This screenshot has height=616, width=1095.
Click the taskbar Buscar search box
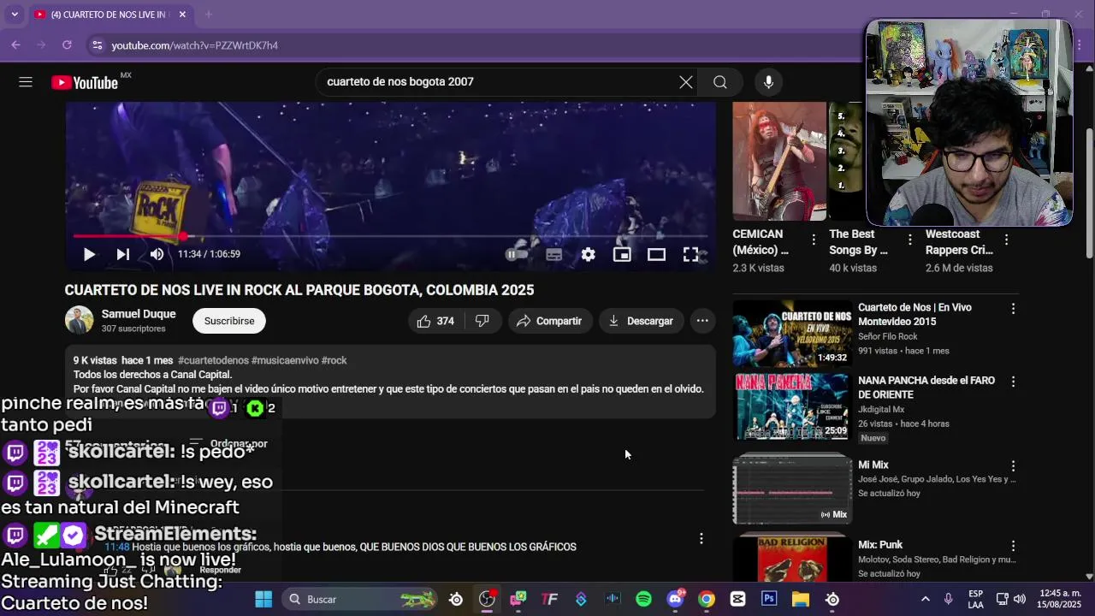(359, 599)
